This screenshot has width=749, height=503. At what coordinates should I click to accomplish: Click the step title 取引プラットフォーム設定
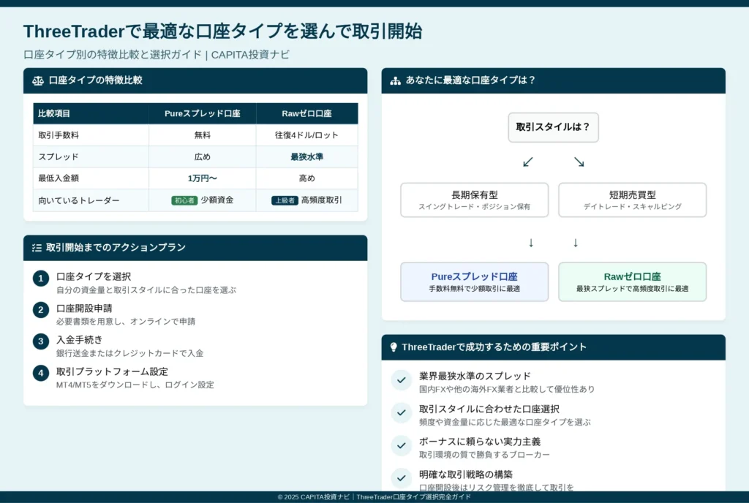click(x=112, y=371)
